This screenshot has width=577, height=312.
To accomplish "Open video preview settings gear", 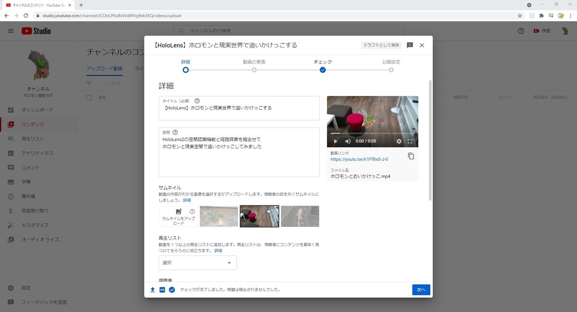I will (399, 141).
